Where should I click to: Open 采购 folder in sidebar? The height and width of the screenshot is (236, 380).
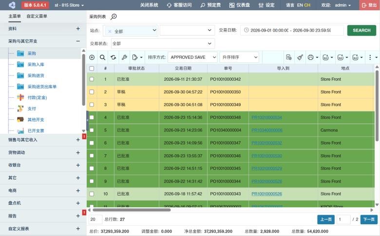click(x=32, y=54)
